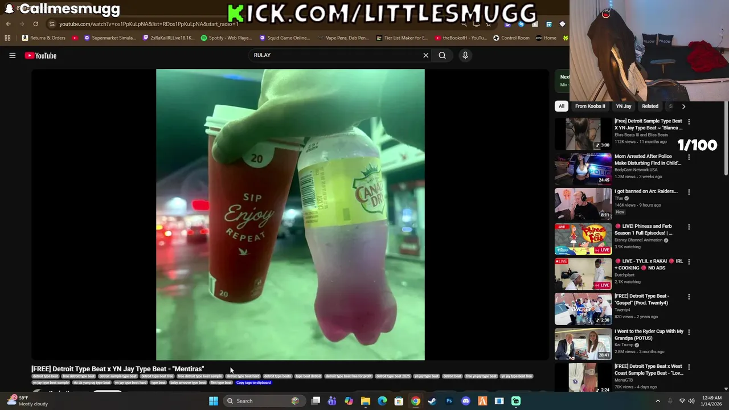Open Steam from the taskbar
This screenshot has height=410, width=729.
point(432,401)
